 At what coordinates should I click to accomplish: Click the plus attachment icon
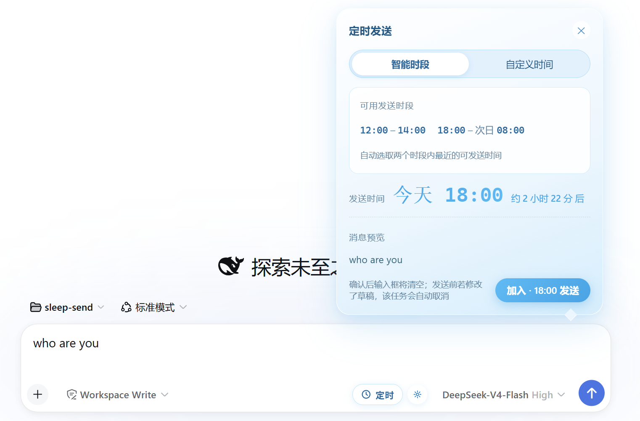(38, 394)
